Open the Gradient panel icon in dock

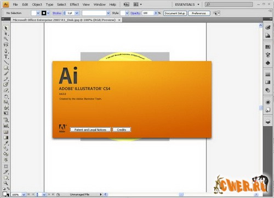point(268,82)
